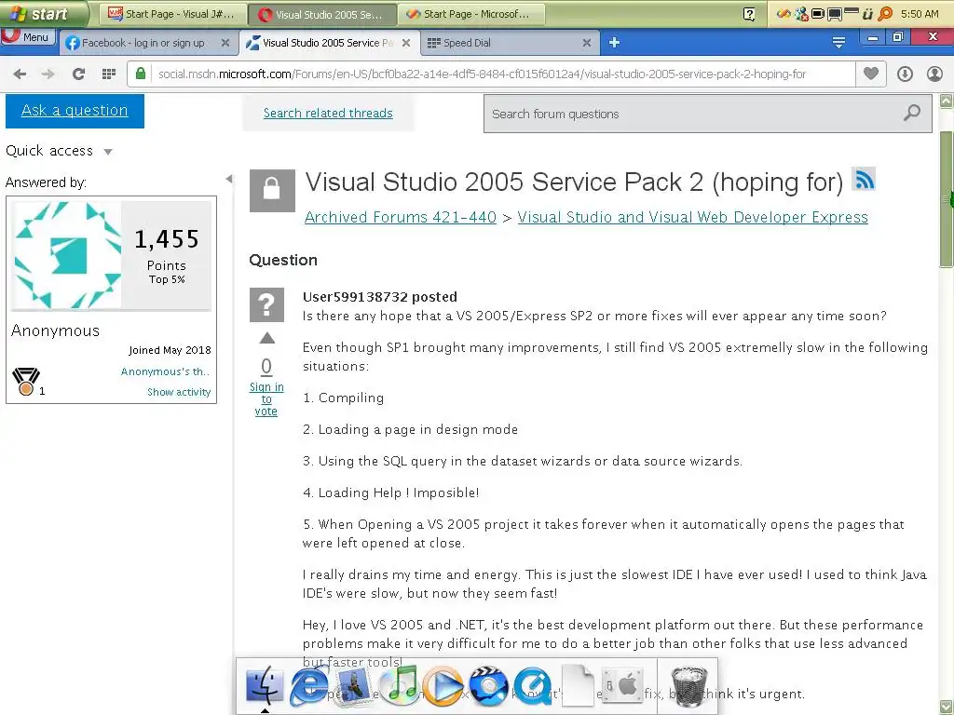The width and height of the screenshot is (954, 715).
Task: Open Archived Forums 421-440 link
Action: 401,217
